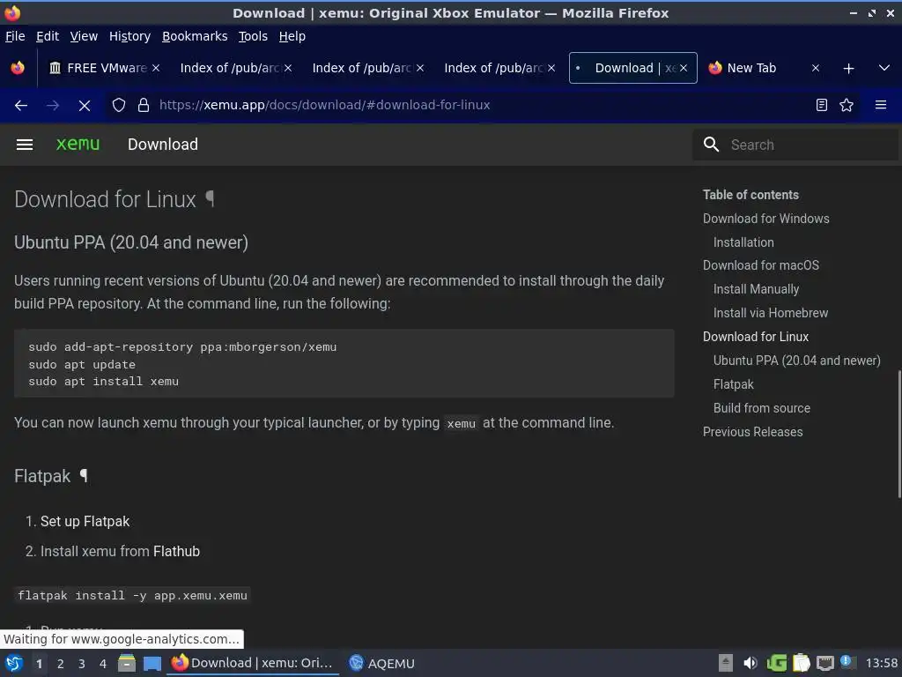This screenshot has height=677, width=902.
Task: Open the clipboard manager tray icon
Action: click(x=802, y=663)
